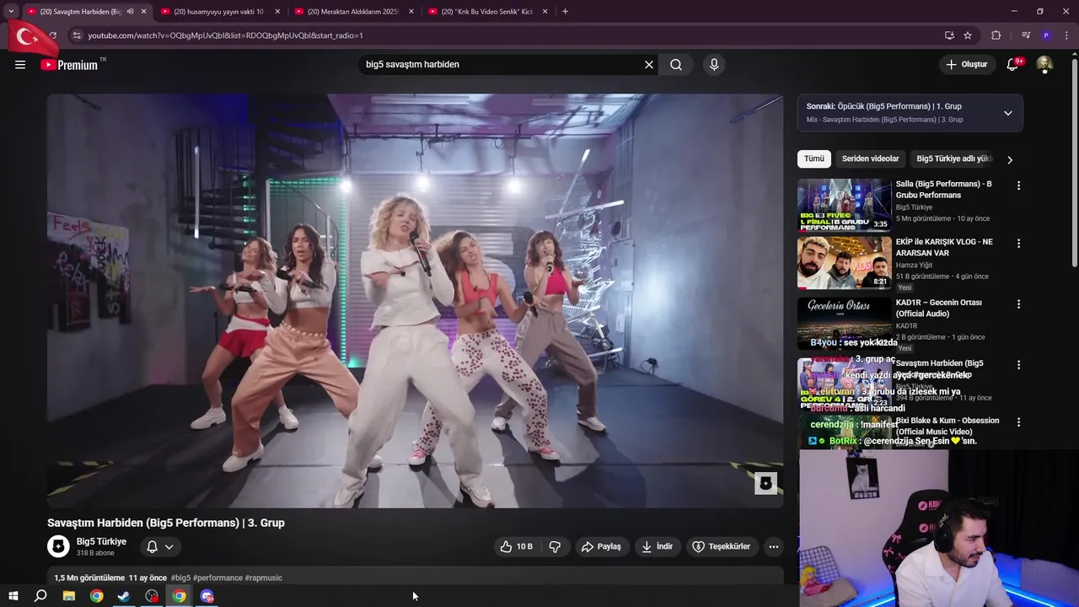Click the magnifier search button

(676, 65)
